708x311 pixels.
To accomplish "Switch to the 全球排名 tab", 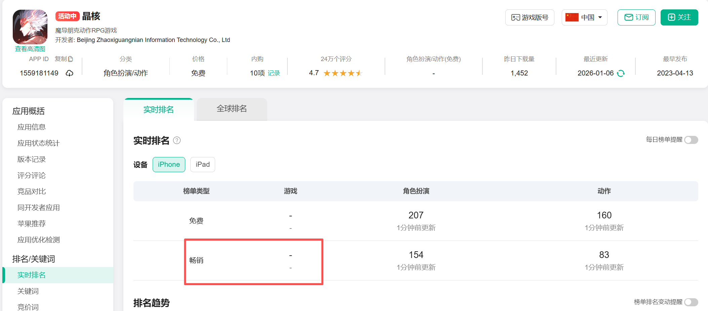I will point(232,109).
